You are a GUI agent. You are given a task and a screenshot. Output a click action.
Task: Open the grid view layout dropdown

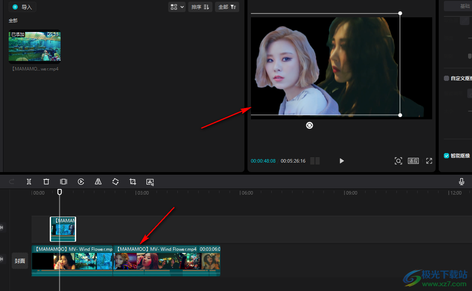(x=177, y=7)
